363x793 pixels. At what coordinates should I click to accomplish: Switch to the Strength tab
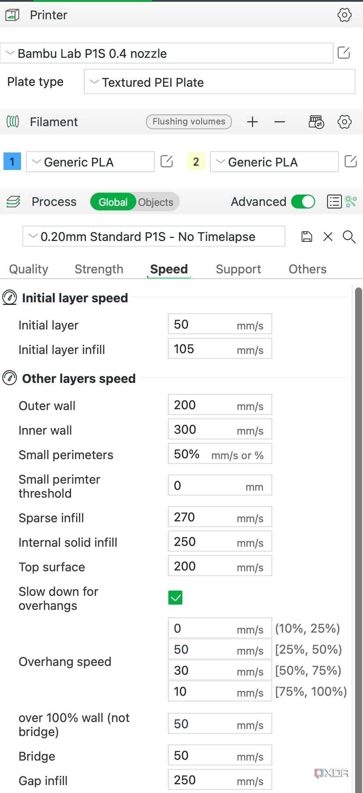99,269
